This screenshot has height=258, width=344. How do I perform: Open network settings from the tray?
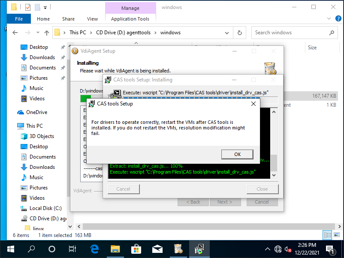[278, 249]
